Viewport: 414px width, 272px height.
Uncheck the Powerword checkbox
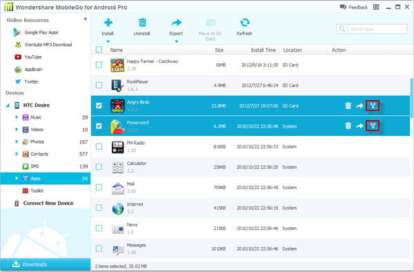pos(99,126)
